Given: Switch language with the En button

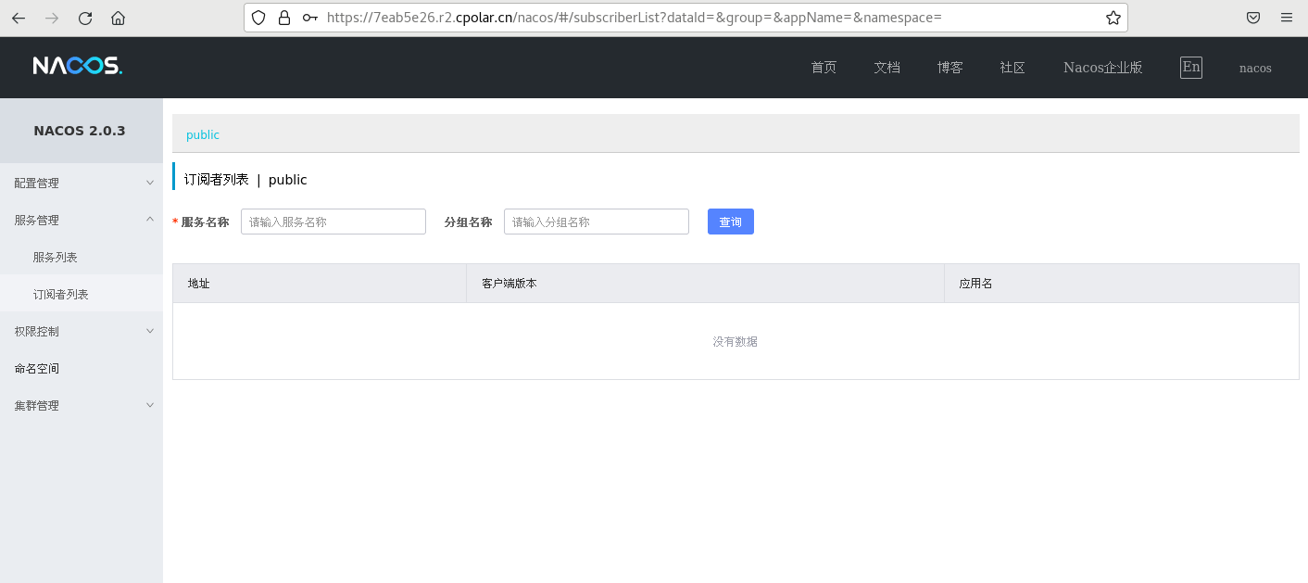Looking at the screenshot, I should coord(1191,67).
